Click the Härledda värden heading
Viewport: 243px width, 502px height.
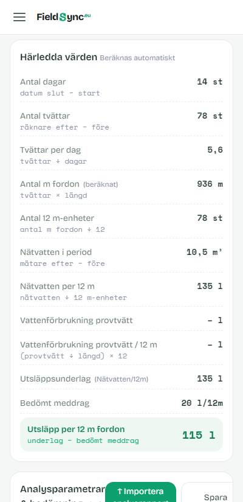point(58,57)
